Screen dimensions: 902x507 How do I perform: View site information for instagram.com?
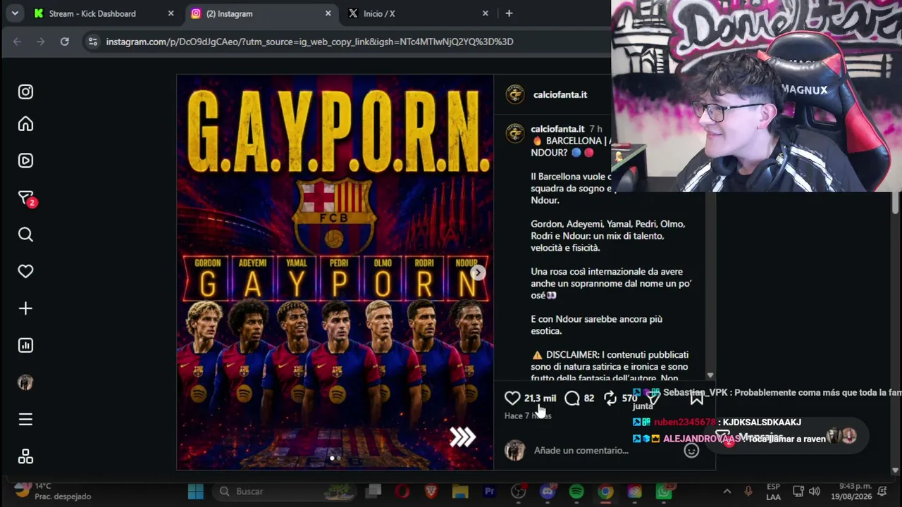(x=92, y=42)
